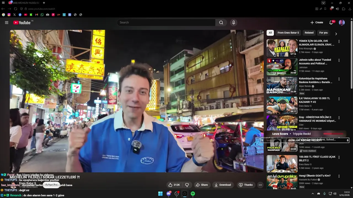353x198 pixels.
Task: Open options for Hangi Ülkenin GOAT'u Kim video
Action: (x=339, y=176)
